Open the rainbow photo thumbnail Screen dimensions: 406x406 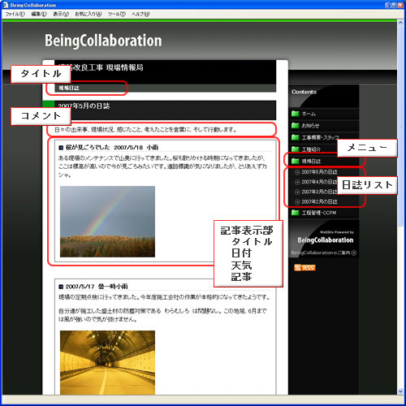[107, 222]
